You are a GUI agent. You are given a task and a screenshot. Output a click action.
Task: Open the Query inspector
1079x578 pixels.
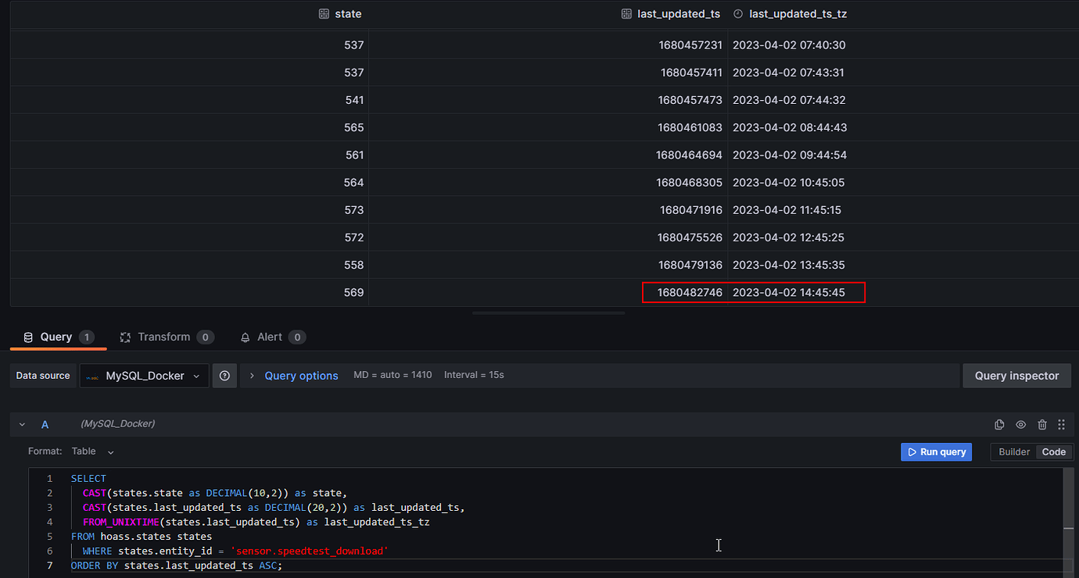(1016, 375)
